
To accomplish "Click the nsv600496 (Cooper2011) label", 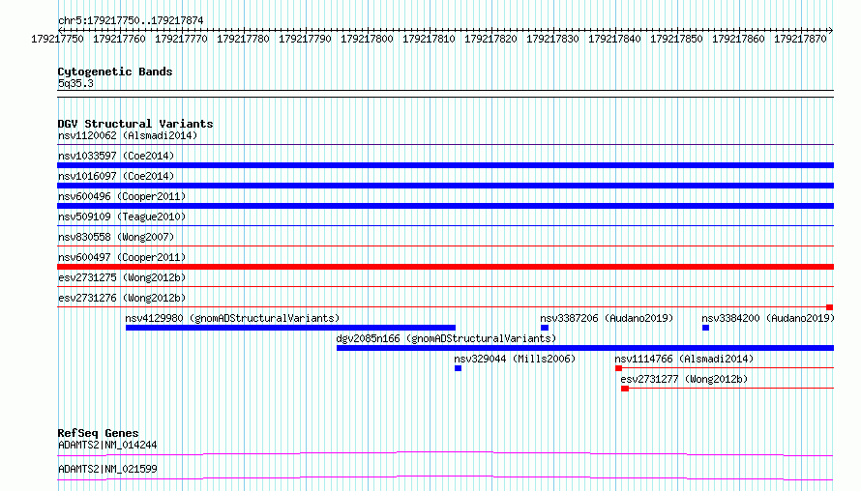I will pyautogui.click(x=122, y=196).
